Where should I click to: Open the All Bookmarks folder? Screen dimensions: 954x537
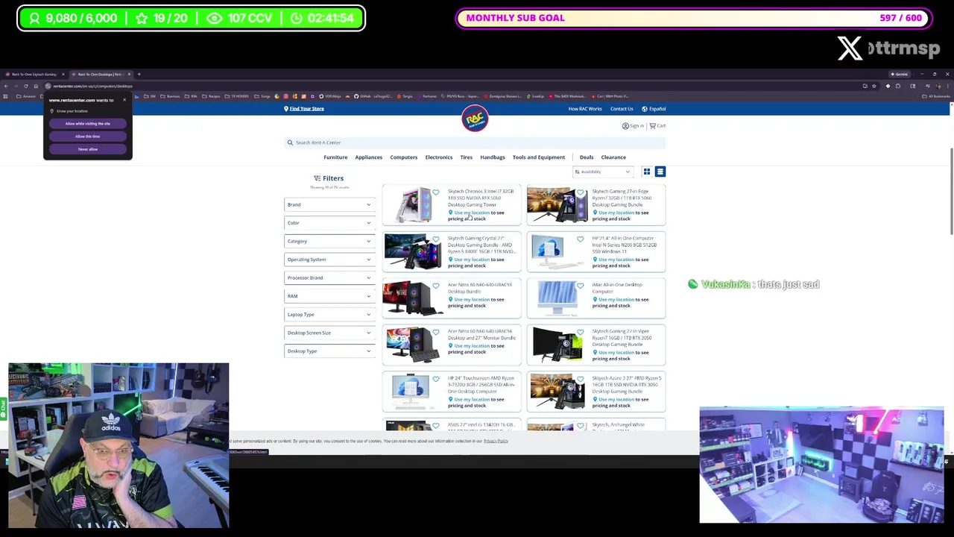point(936,96)
